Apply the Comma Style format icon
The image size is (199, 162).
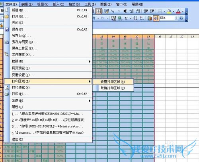tap(119, 11)
